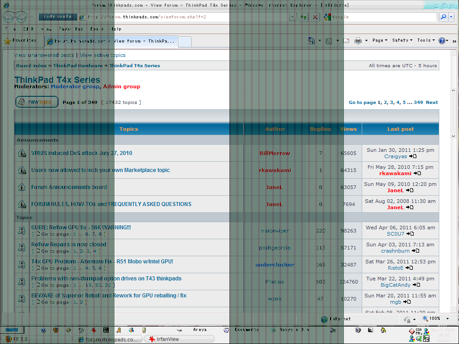Open the Tools menu
This screenshot has width=459, height=344.
tap(426, 40)
